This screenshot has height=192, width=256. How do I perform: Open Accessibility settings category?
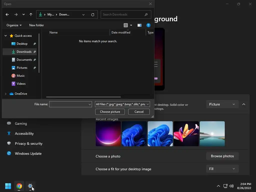pos(24,133)
